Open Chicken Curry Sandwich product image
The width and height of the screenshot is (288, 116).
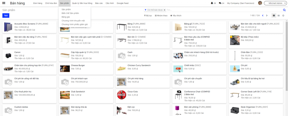(x=121, y=69)
